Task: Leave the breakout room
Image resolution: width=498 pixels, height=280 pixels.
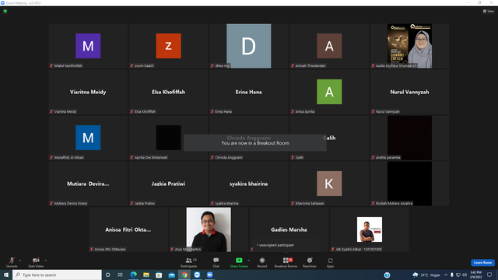Action: coord(482,263)
